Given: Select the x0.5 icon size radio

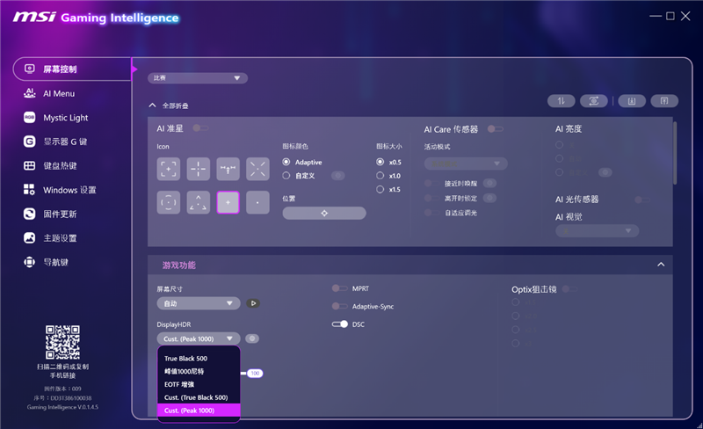Looking at the screenshot, I should (x=380, y=162).
